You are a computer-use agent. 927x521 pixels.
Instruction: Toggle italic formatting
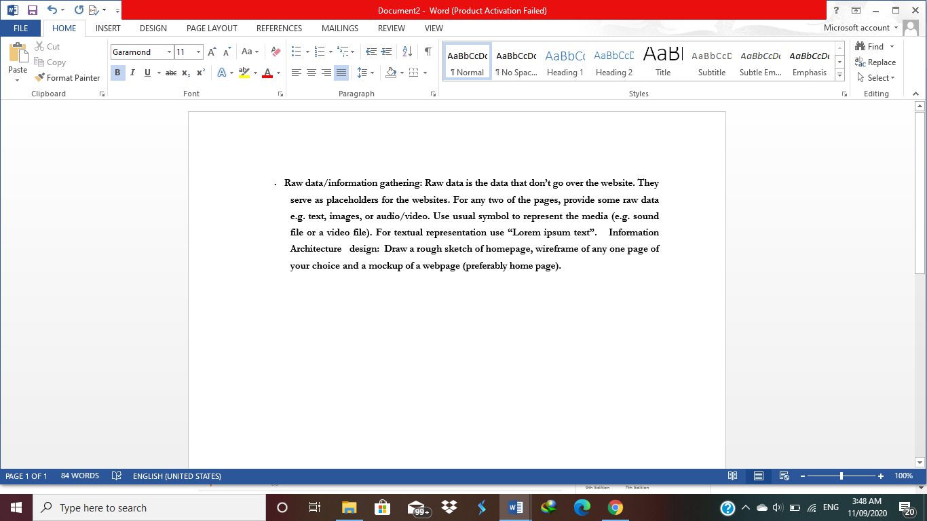132,73
